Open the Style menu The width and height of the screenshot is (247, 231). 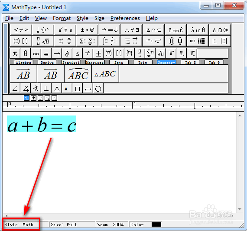(x=82, y=18)
